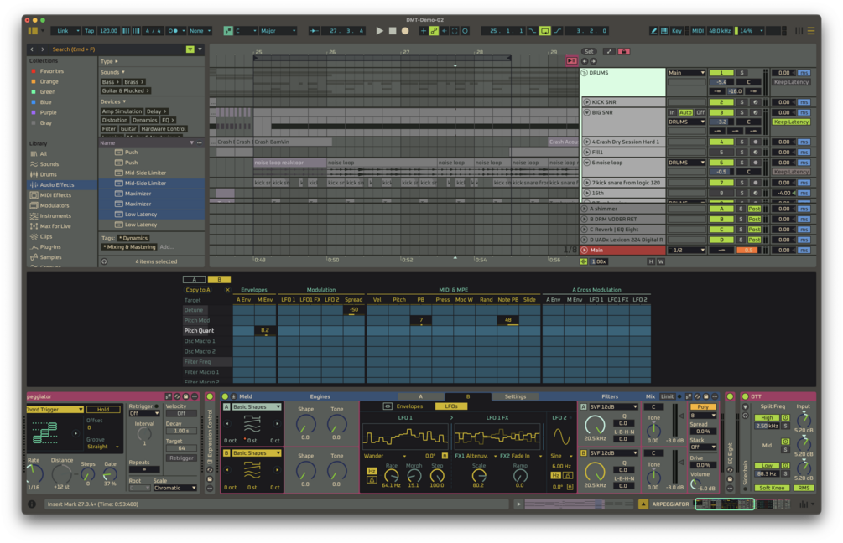Select the Envelopes tab in Meld
Image resolution: width=843 pixels, height=543 pixels.
(409, 406)
